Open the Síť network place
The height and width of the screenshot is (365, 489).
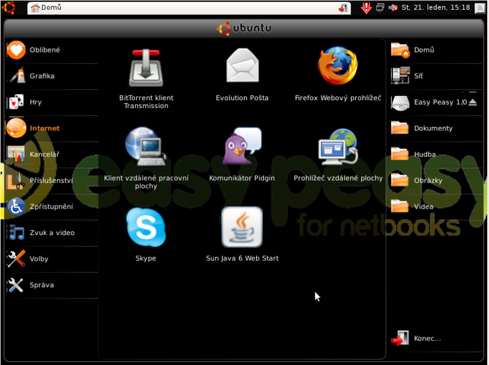tap(436, 76)
